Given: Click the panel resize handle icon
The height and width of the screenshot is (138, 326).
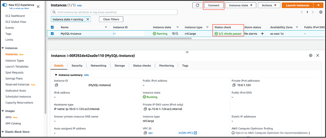Looking at the screenshot, I should tap(187, 52).
